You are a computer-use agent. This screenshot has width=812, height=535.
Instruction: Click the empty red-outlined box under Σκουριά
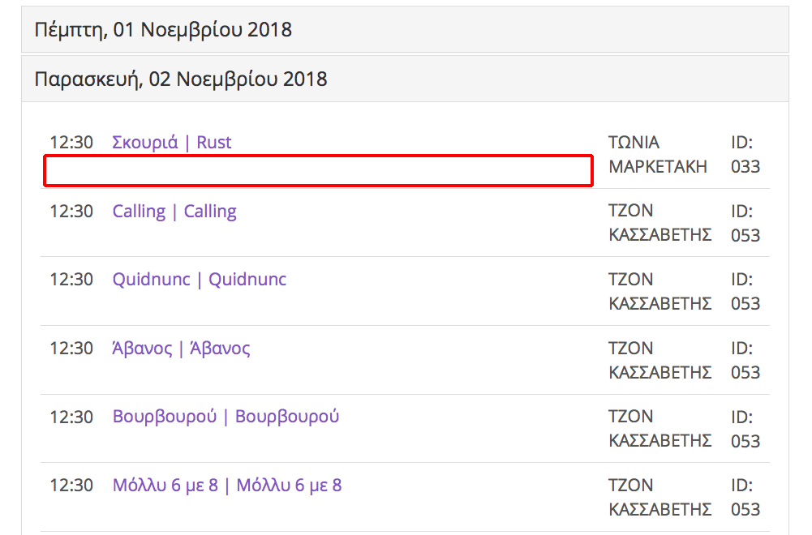pos(318,172)
